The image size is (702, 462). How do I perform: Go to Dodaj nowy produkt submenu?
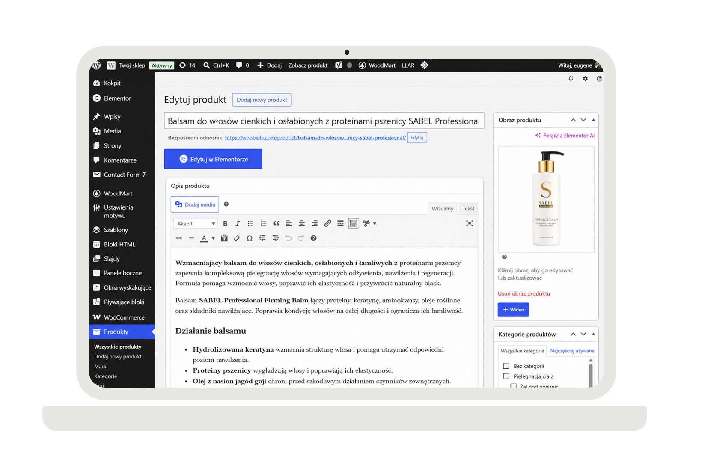pos(118,357)
